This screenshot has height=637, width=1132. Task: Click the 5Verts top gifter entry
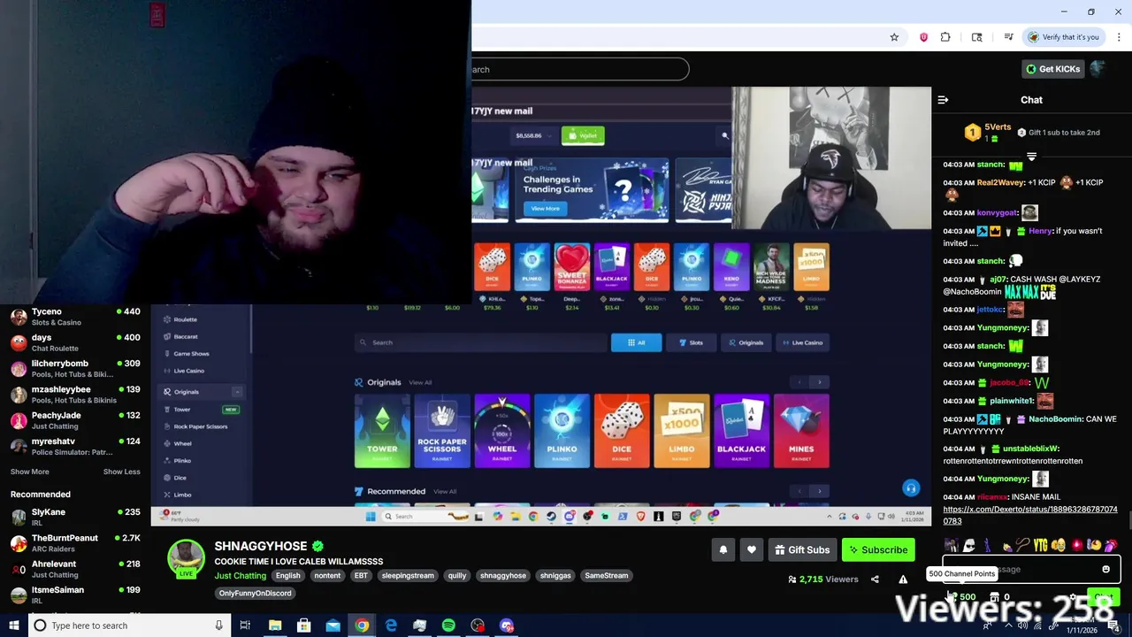987,133
